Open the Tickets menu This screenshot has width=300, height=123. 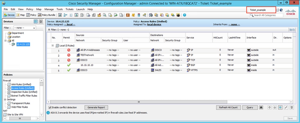pos(69,9)
